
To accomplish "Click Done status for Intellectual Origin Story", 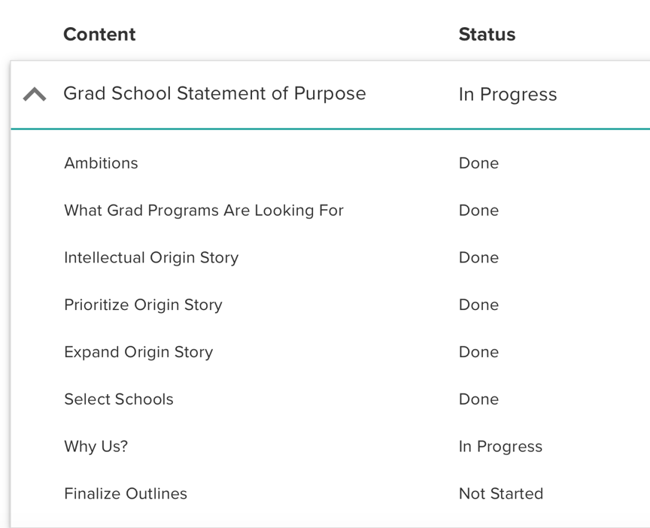I will point(478,257).
